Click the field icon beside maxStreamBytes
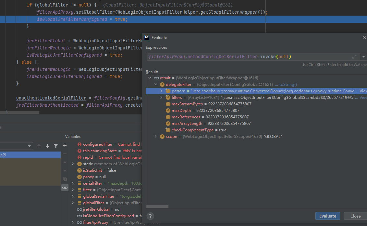The height and width of the screenshot is (226, 367). [168, 104]
